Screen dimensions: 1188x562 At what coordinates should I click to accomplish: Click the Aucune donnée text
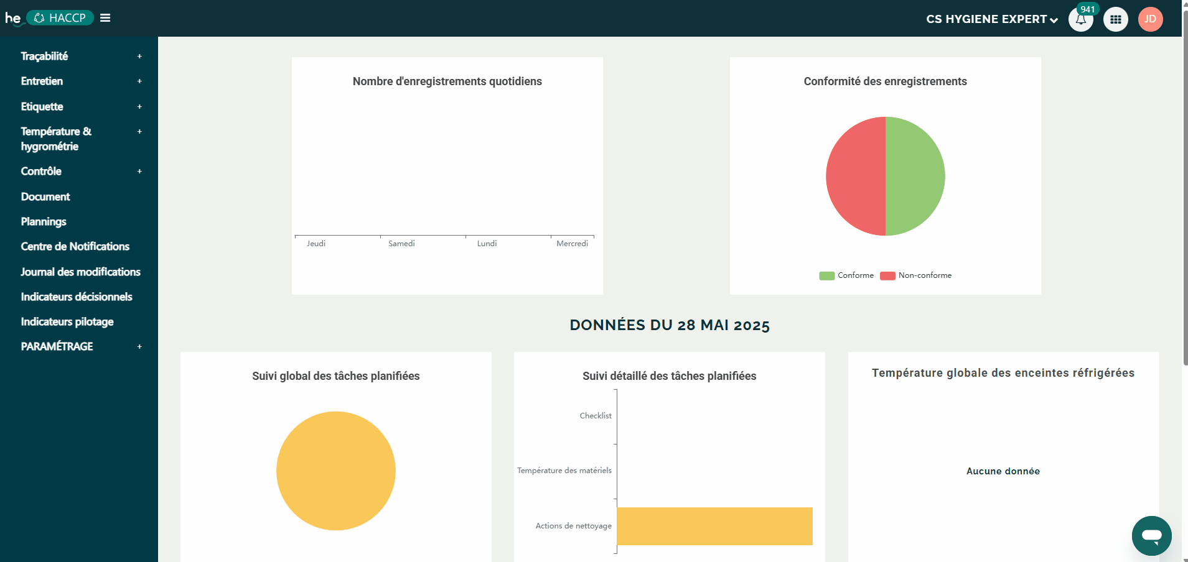1003,471
